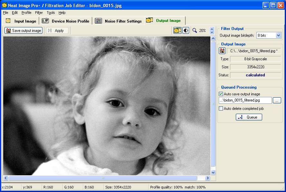Click the save icon in Output Image panel
286x192 pixels.
click(x=222, y=51)
